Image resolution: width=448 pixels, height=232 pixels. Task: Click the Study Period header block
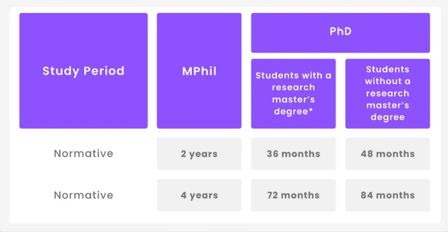click(83, 71)
